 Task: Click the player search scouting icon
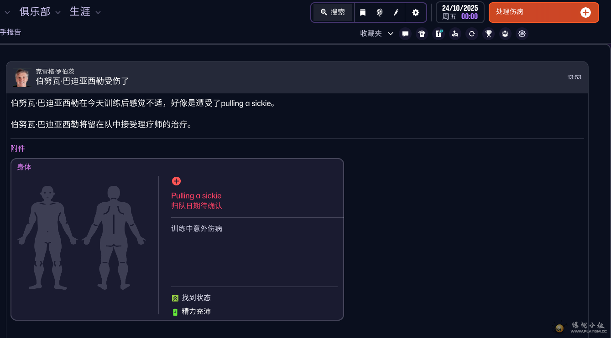pos(455,34)
